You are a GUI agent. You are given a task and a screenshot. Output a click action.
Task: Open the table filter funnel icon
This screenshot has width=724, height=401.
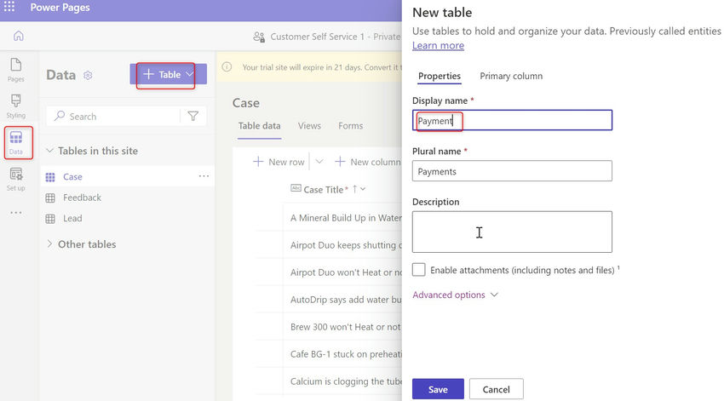coord(193,117)
